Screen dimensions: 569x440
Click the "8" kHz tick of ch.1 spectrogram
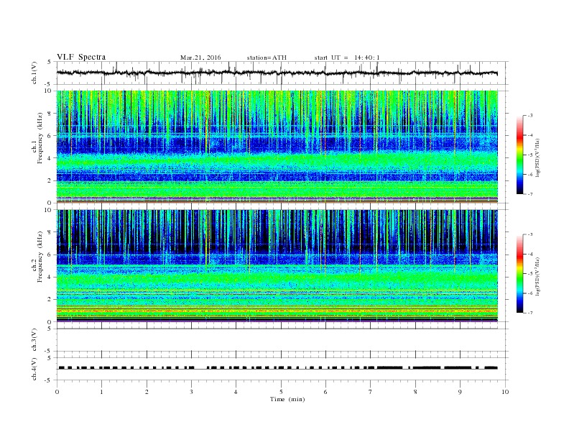tap(50, 114)
